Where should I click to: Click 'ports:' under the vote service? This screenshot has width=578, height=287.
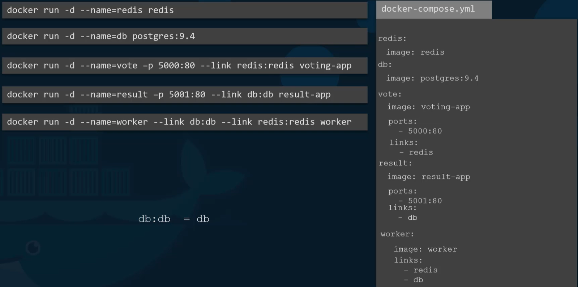coord(403,121)
